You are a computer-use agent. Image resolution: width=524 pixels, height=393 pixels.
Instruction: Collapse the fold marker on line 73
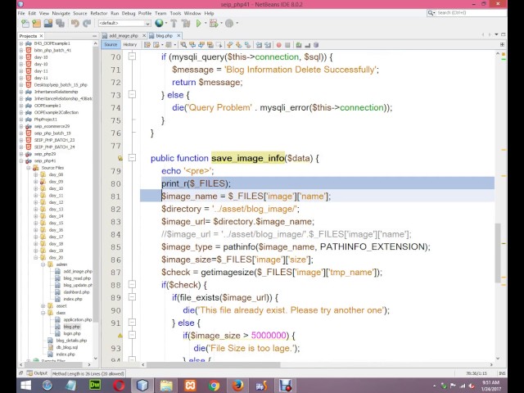coord(133,94)
